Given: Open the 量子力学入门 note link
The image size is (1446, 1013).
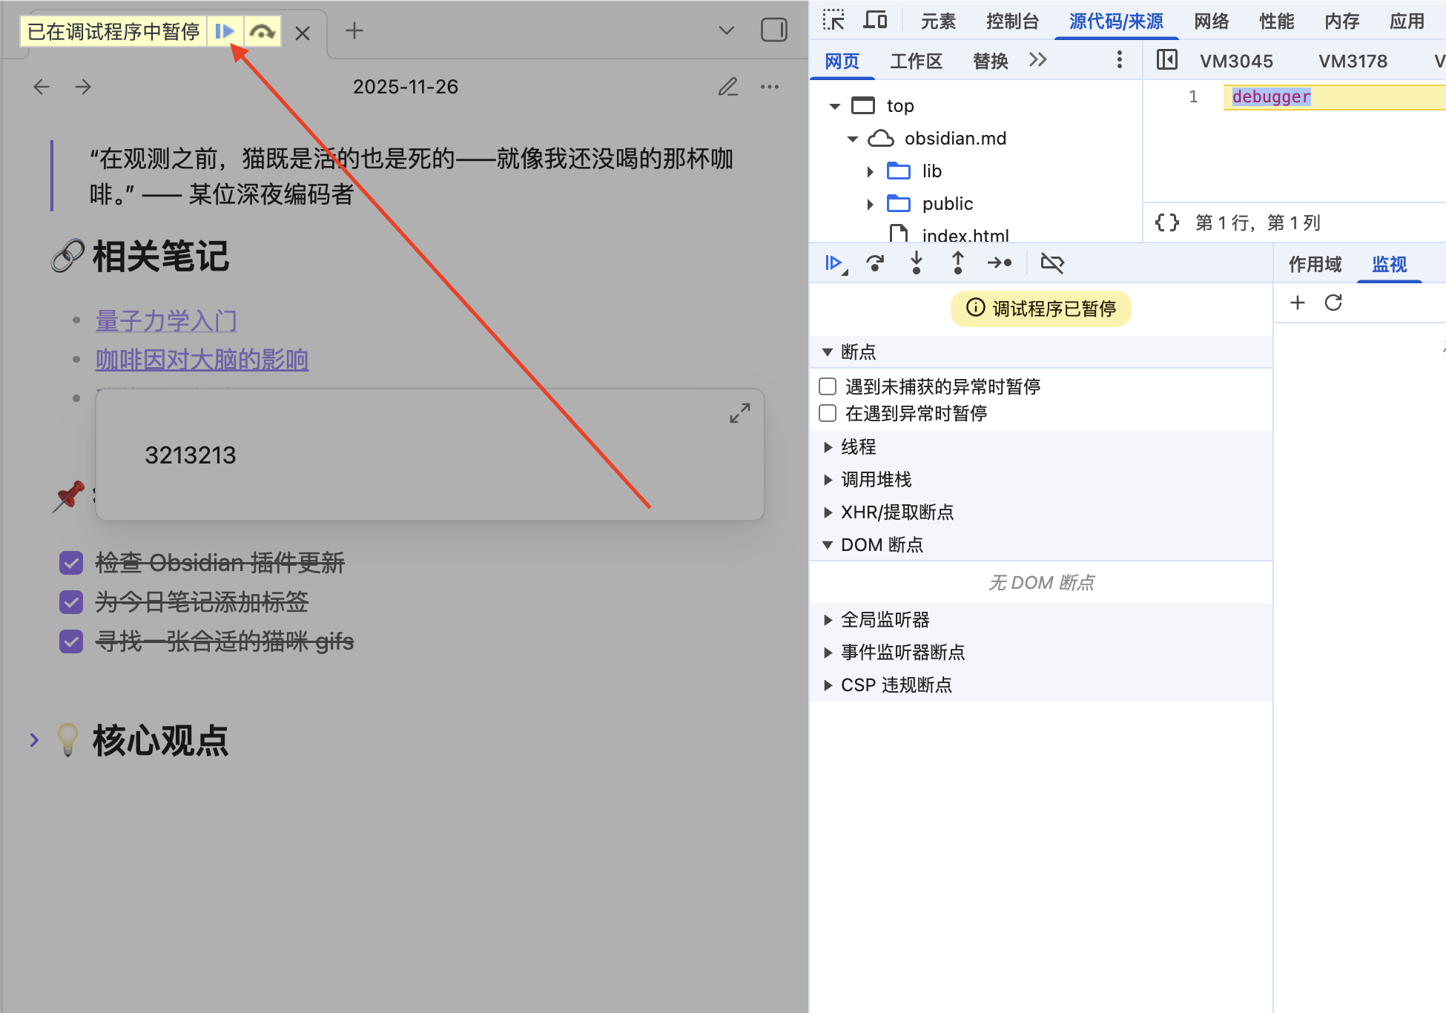Looking at the screenshot, I should [166, 321].
